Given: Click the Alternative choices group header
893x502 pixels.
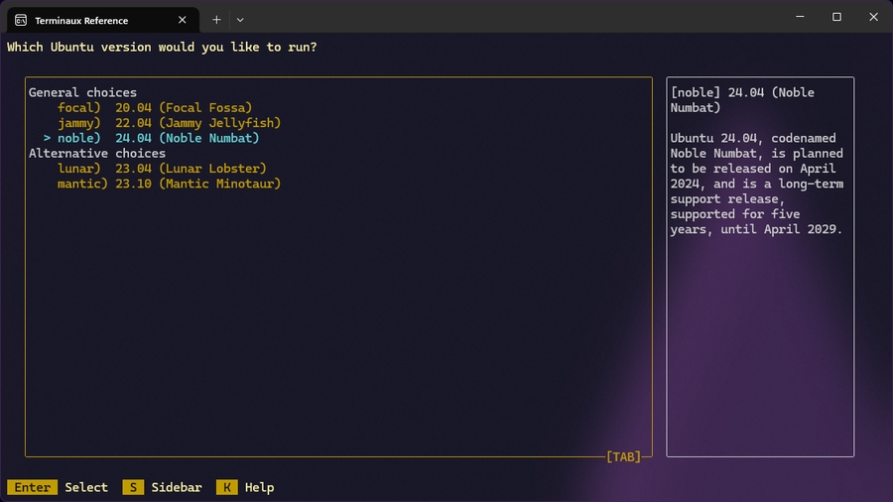Looking at the screenshot, I should click(x=97, y=154).
